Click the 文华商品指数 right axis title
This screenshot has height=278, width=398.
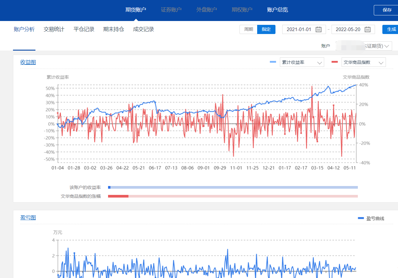coord(356,77)
